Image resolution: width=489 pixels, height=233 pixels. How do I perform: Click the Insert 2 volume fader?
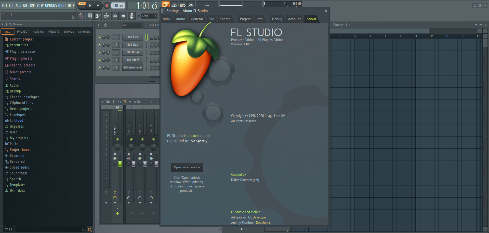point(145,163)
